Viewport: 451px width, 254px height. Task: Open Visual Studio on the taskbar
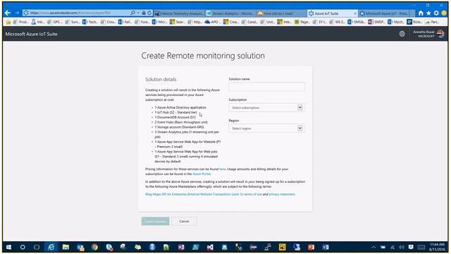tap(210, 247)
